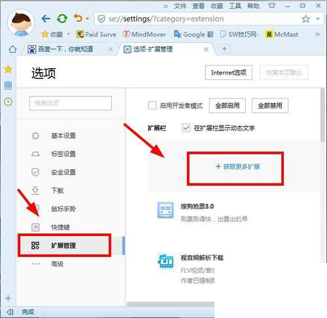Click the green refresh icon

(x=62, y=19)
